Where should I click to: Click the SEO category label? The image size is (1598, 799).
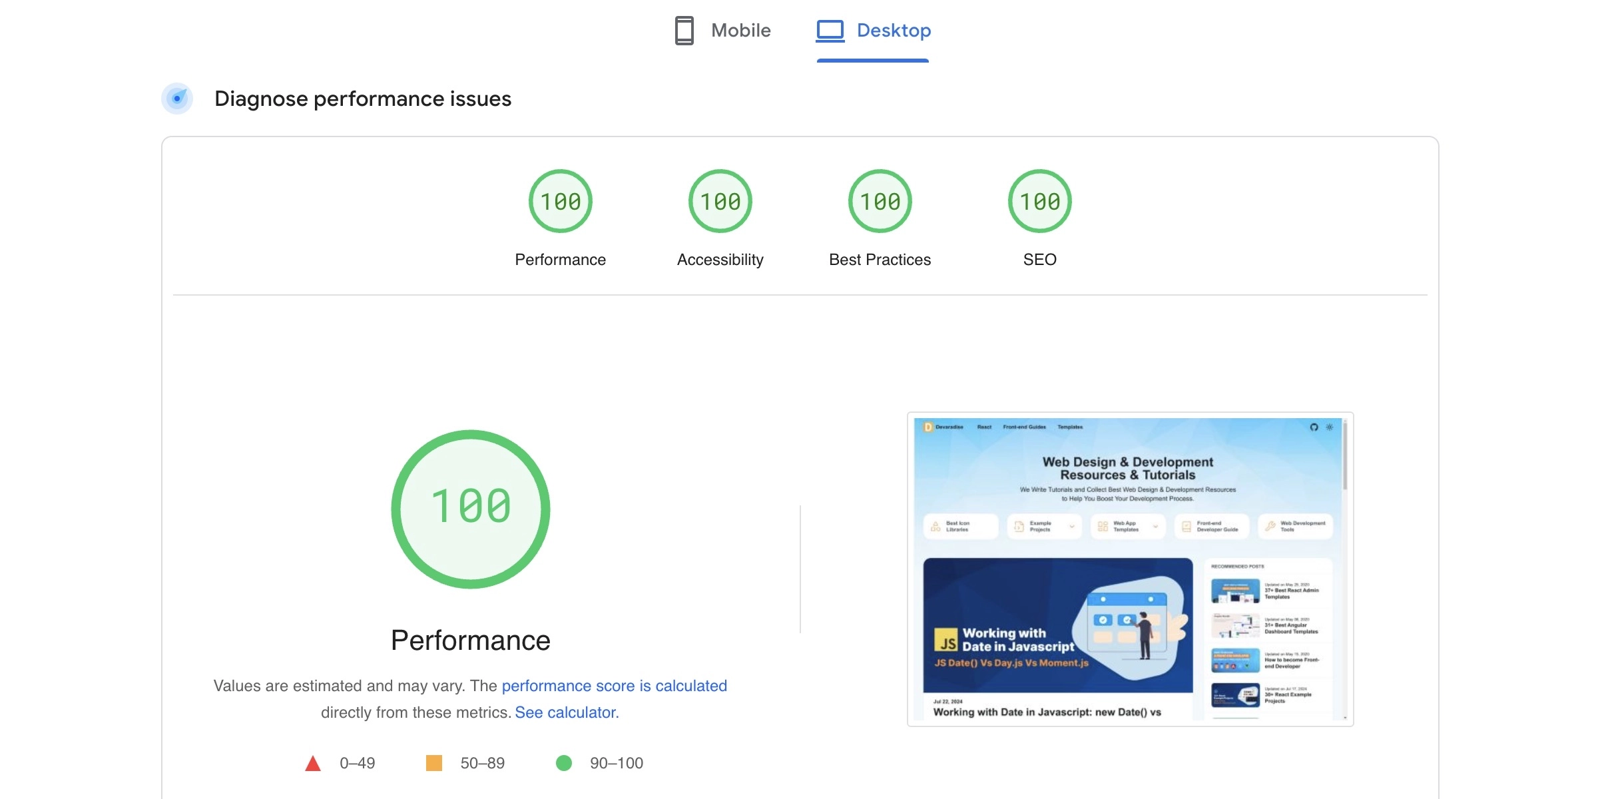(1039, 260)
